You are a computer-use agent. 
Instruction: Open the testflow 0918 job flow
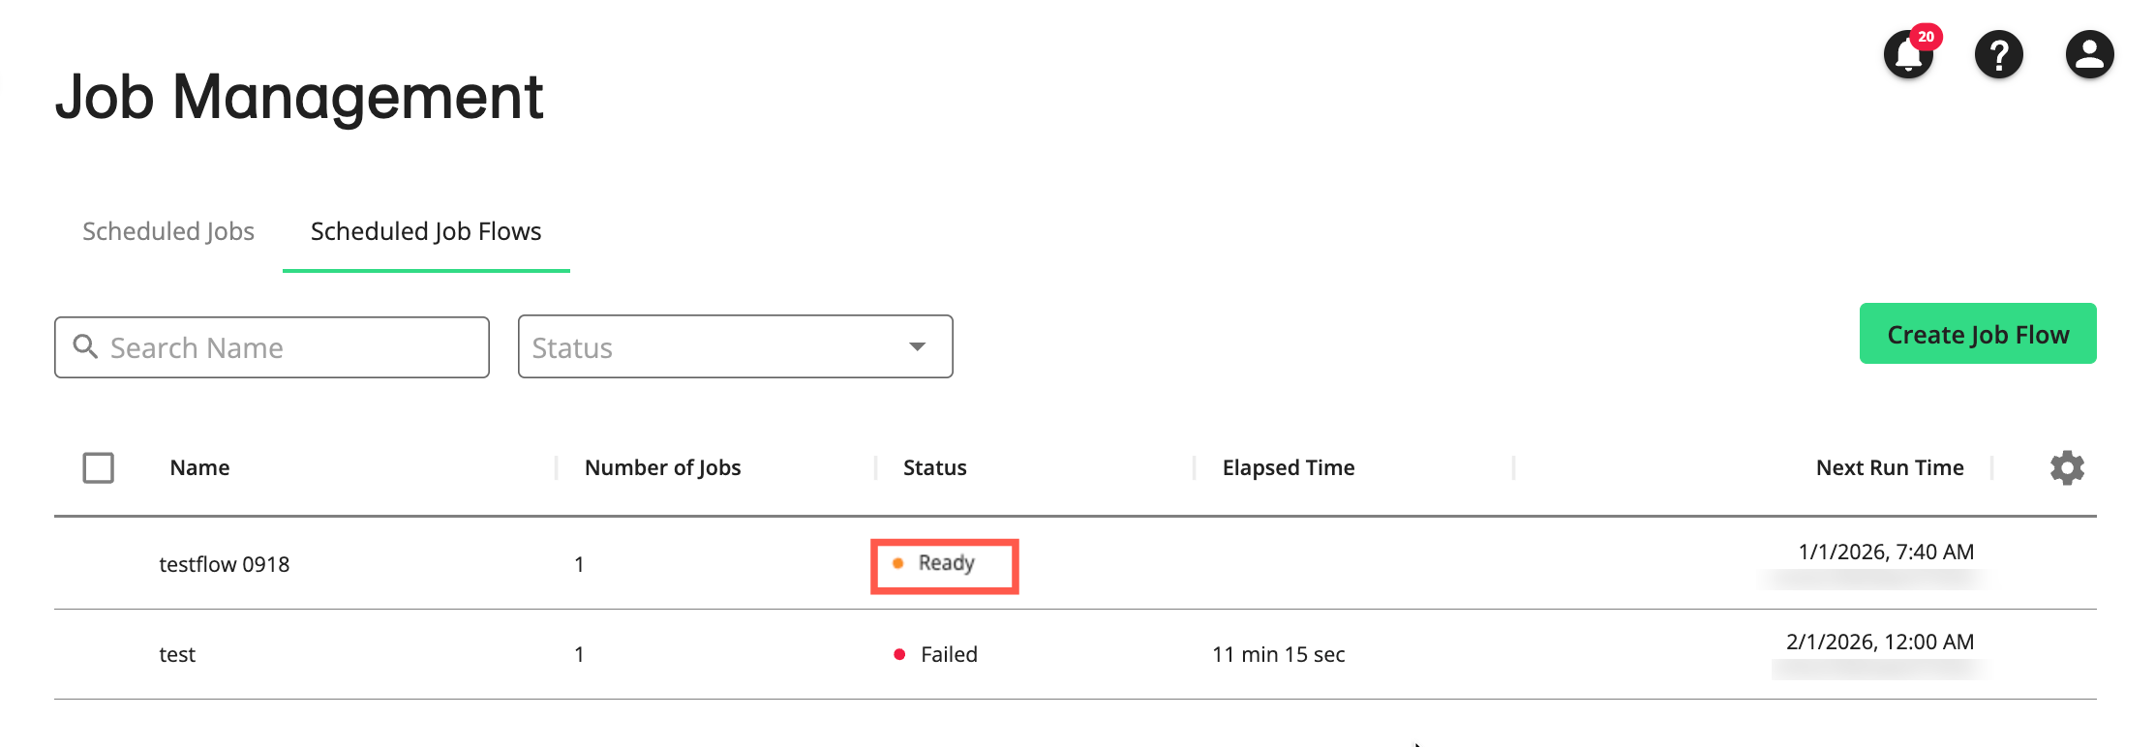(x=225, y=564)
